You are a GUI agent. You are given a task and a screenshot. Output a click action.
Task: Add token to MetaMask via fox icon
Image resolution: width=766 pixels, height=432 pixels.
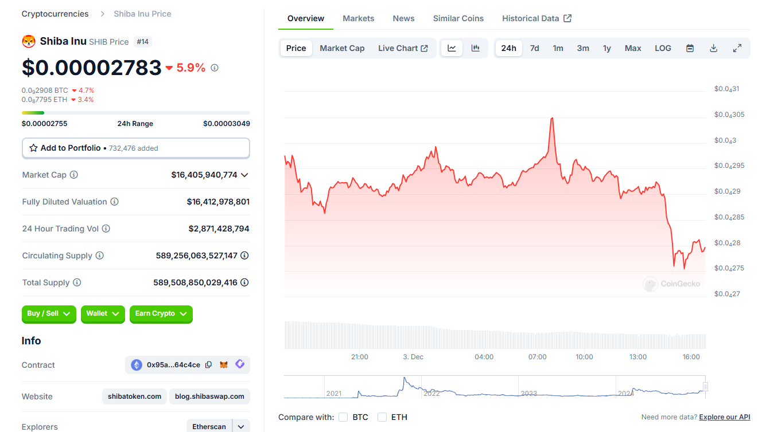[x=224, y=365]
